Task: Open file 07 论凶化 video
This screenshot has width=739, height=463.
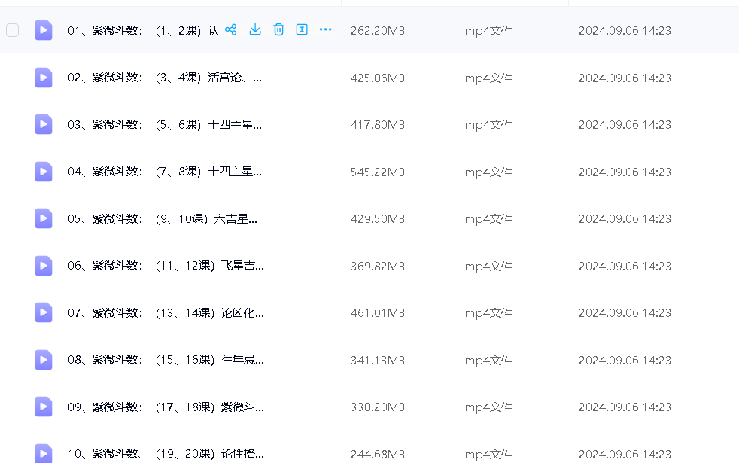Action: click(x=166, y=313)
